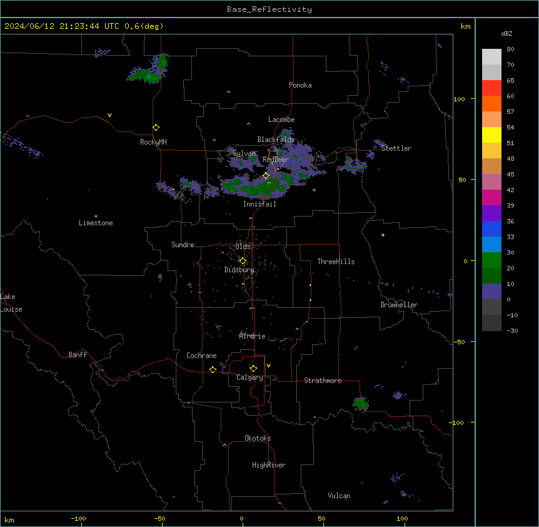Click the asterisk marker above Limestone label
539x527 pixels.
click(x=96, y=217)
